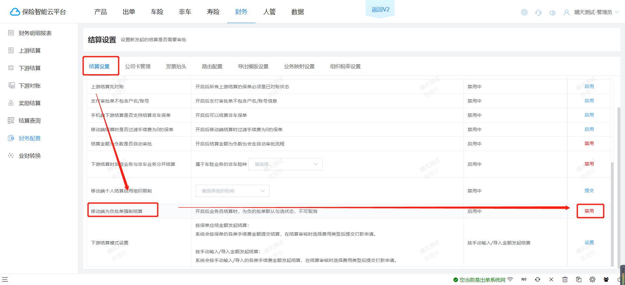Click the refresh icon in the bottom bar

pos(537,279)
